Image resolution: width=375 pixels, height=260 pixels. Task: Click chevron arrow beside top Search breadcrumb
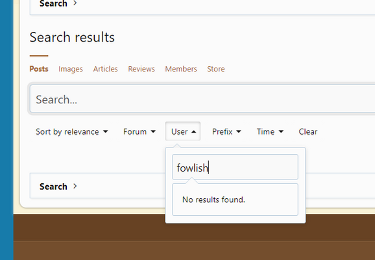tap(75, 3)
